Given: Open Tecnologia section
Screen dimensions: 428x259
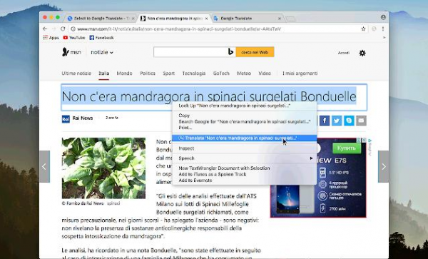Looking at the screenshot, I should coord(194,73).
